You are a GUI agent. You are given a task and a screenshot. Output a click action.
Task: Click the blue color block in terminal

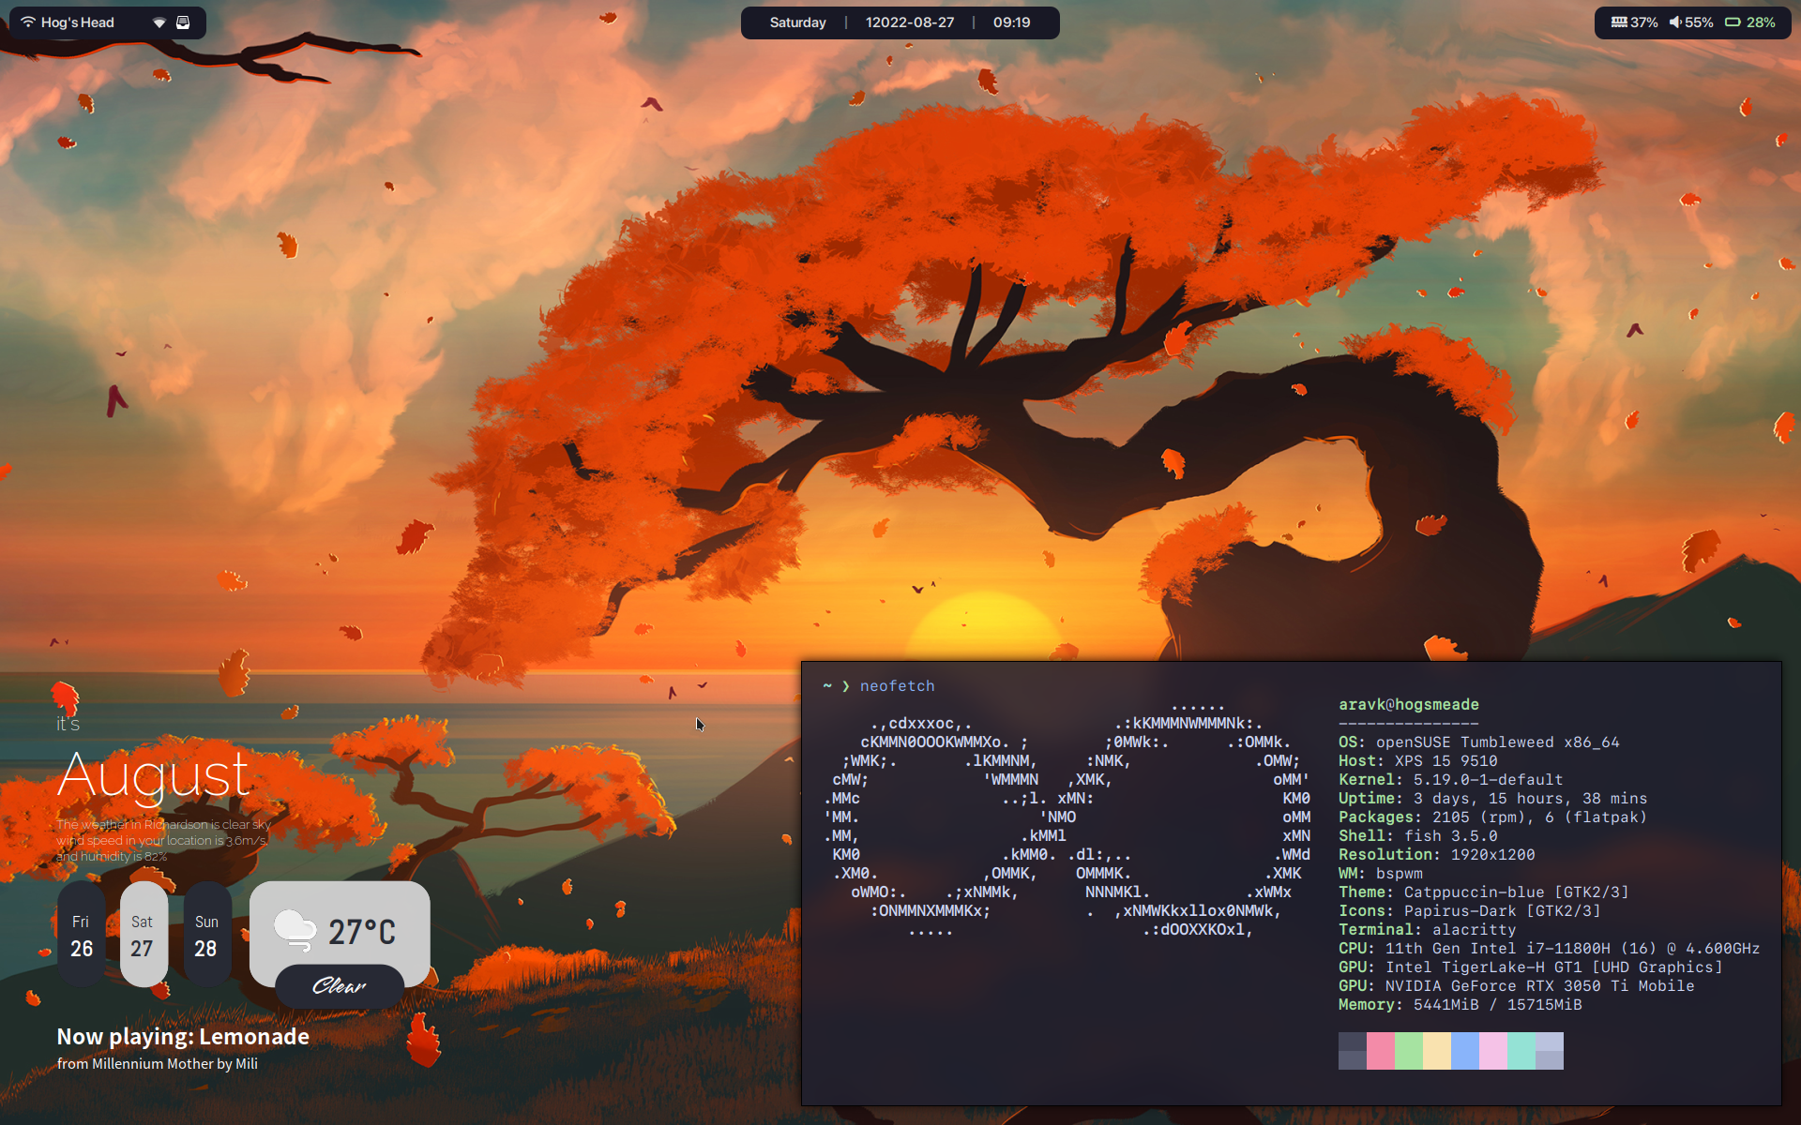pyautogui.click(x=1465, y=1051)
